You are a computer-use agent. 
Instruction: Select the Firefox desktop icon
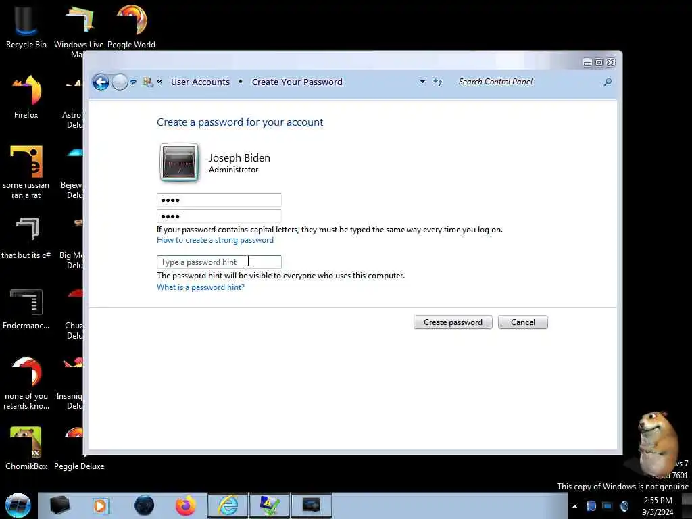point(26,97)
